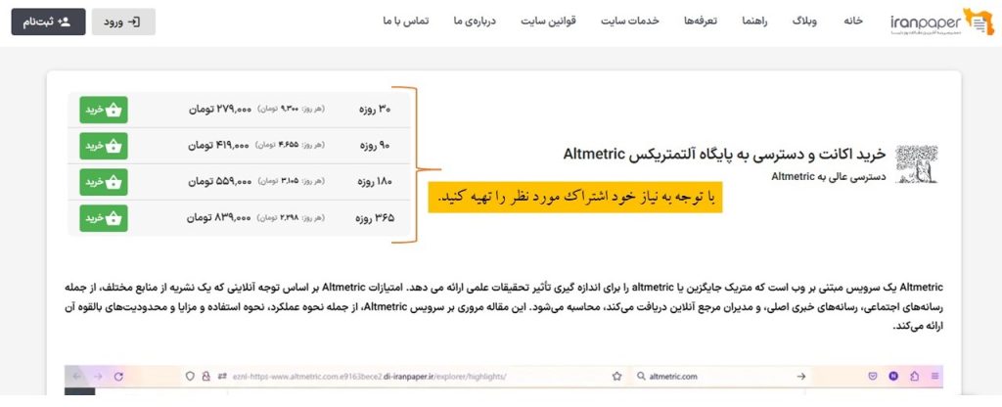Open the خانه menu item
Image resolution: width=1002 pixels, height=407 pixels.
[853, 22]
